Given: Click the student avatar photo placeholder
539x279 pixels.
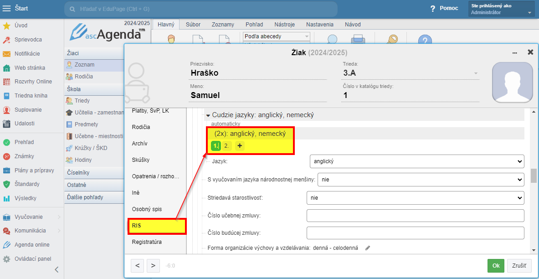Looking at the screenshot, I should (512, 82).
